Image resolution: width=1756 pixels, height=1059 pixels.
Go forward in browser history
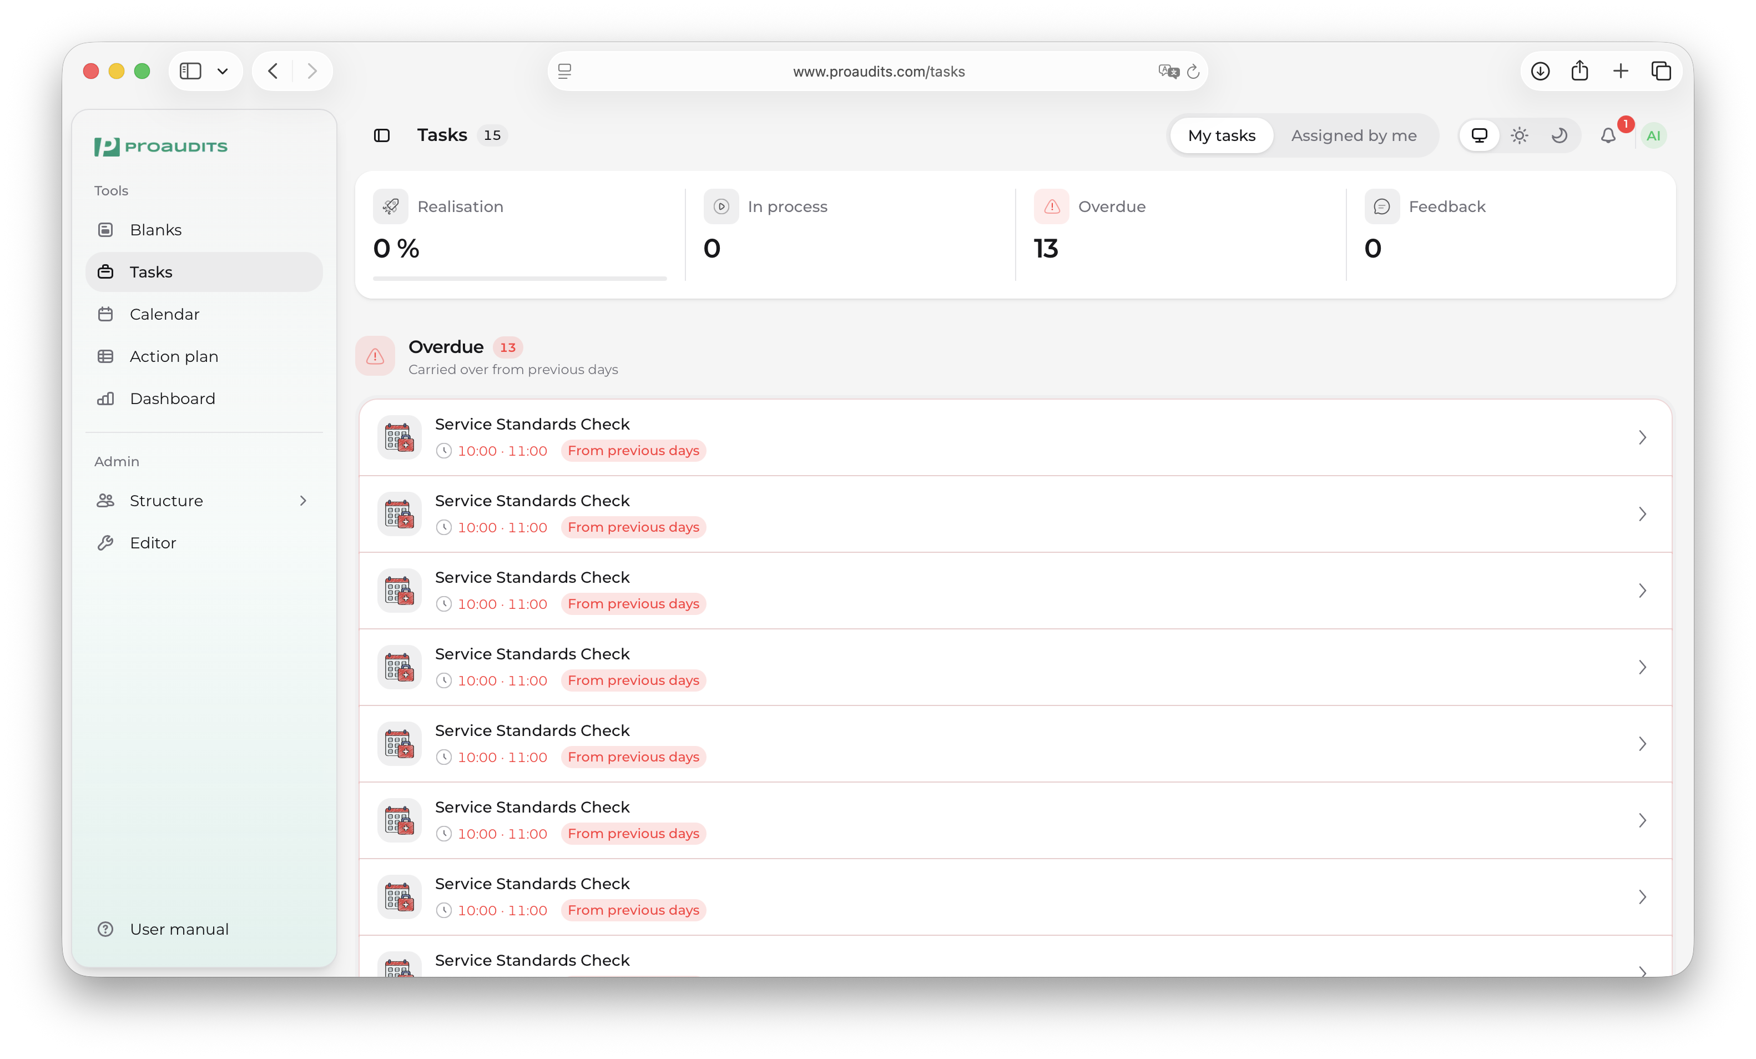pos(312,70)
